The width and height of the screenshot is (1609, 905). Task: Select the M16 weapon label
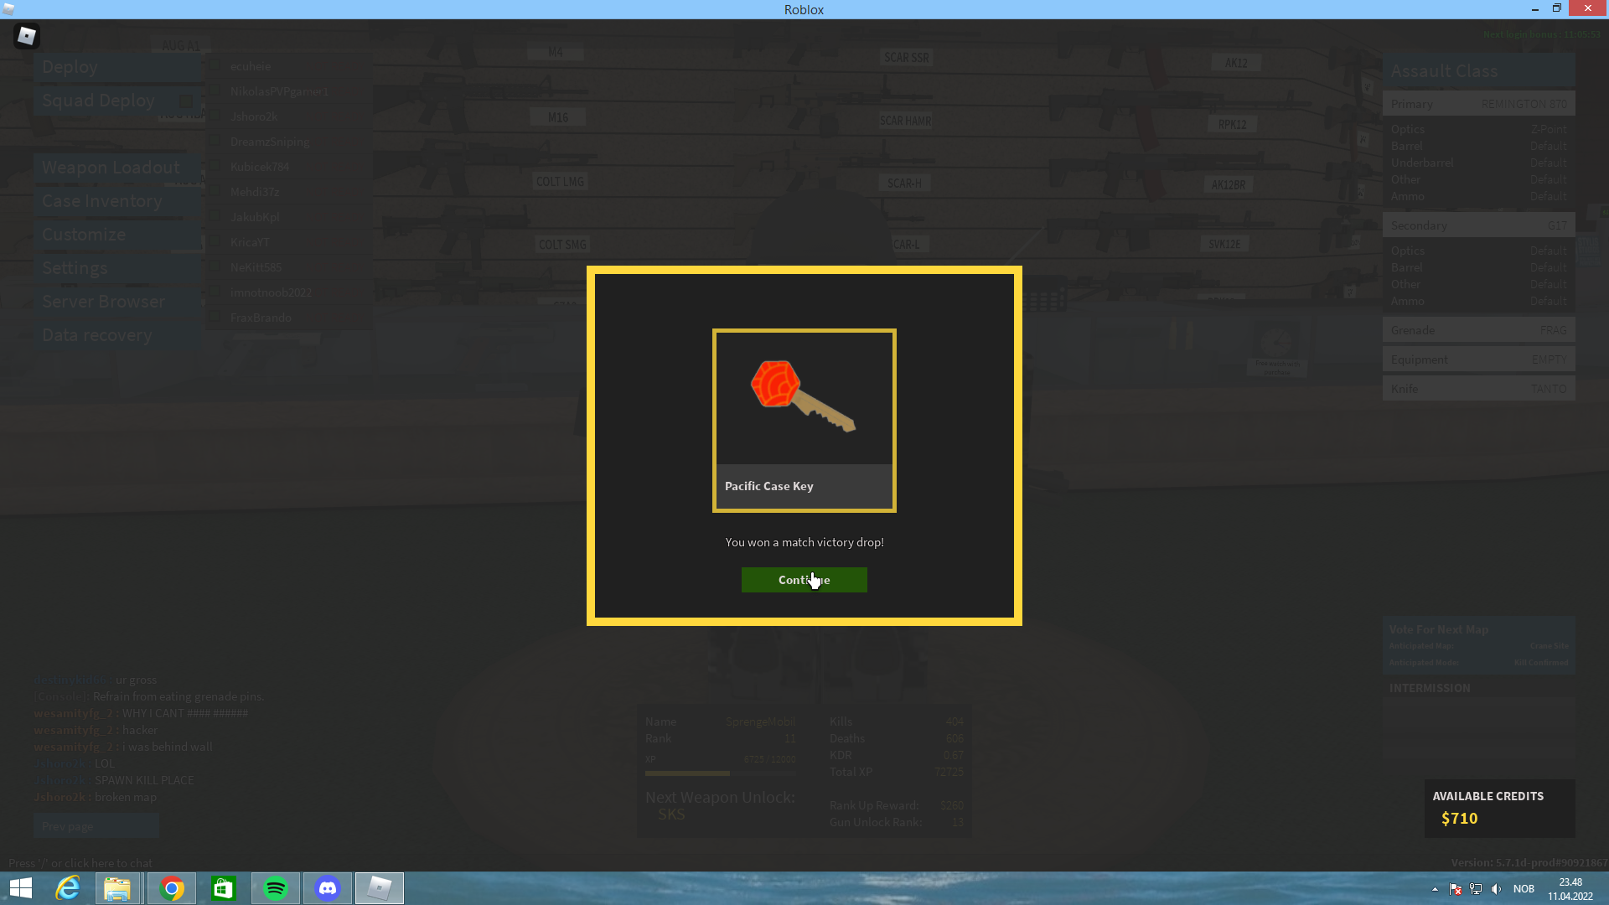click(x=558, y=117)
